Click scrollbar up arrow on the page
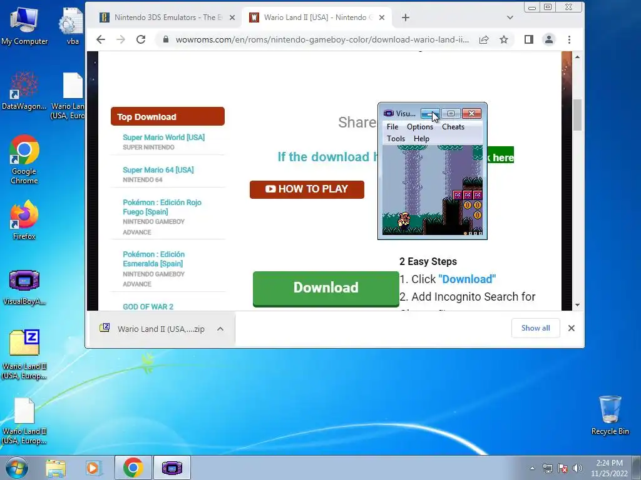 click(x=577, y=57)
